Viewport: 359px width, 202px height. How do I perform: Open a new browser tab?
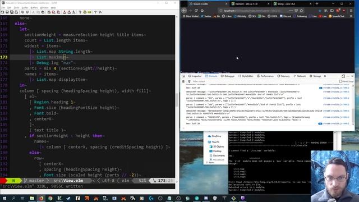[317, 4]
